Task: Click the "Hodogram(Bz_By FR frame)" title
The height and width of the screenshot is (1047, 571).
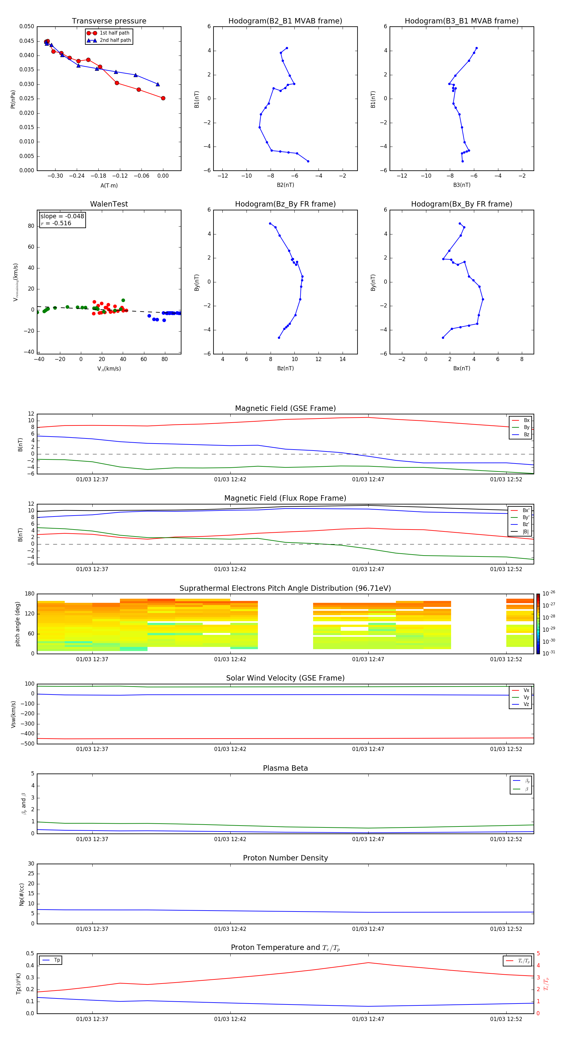Action: (285, 204)
